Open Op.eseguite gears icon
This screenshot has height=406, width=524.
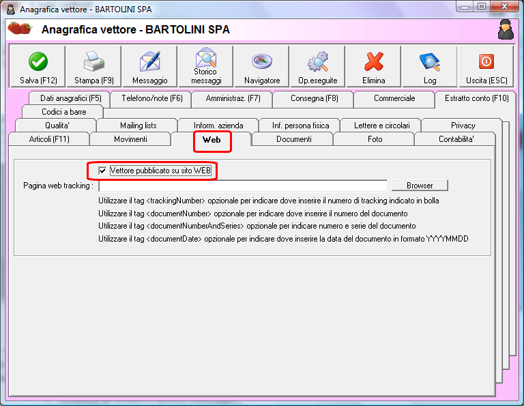(318, 66)
